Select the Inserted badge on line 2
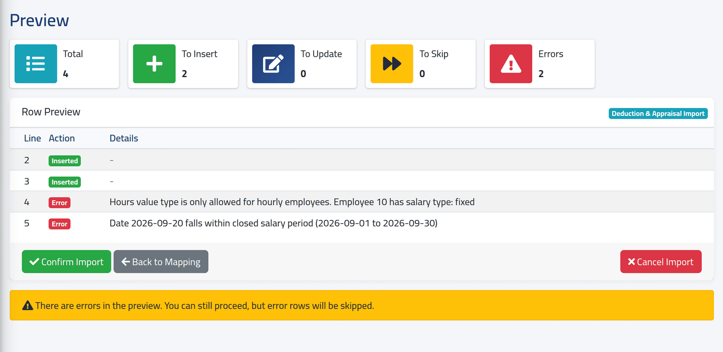Image resolution: width=723 pixels, height=352 pixels. [x=65, y=161]
